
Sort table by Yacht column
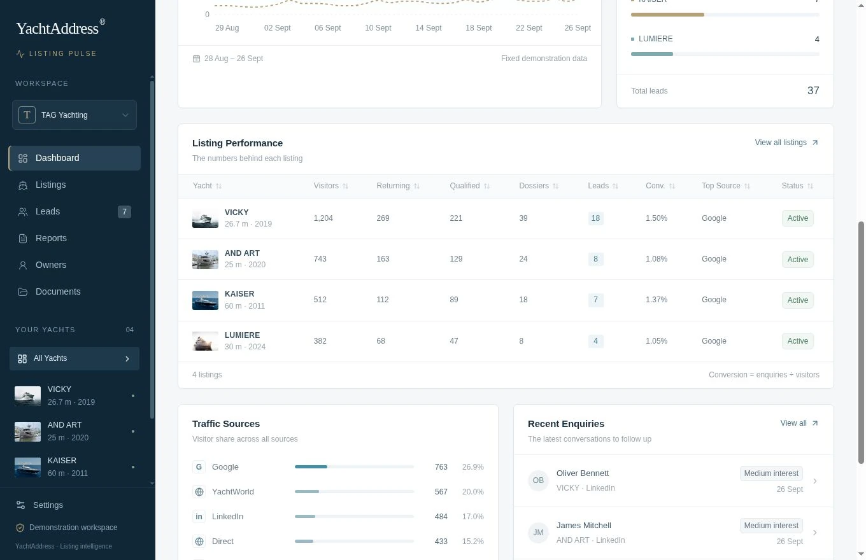coord(208,186)
